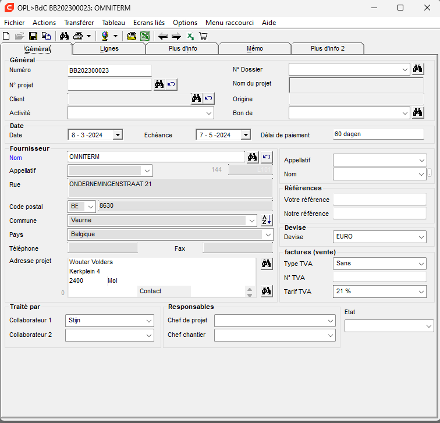The width and height of the screenshot is (440, 423).
Task: Expand the Commune dropdown showing Veurne
Action: point(251,221)
